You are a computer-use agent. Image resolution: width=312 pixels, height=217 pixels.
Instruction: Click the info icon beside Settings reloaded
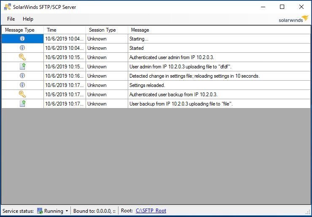point(22,85)
